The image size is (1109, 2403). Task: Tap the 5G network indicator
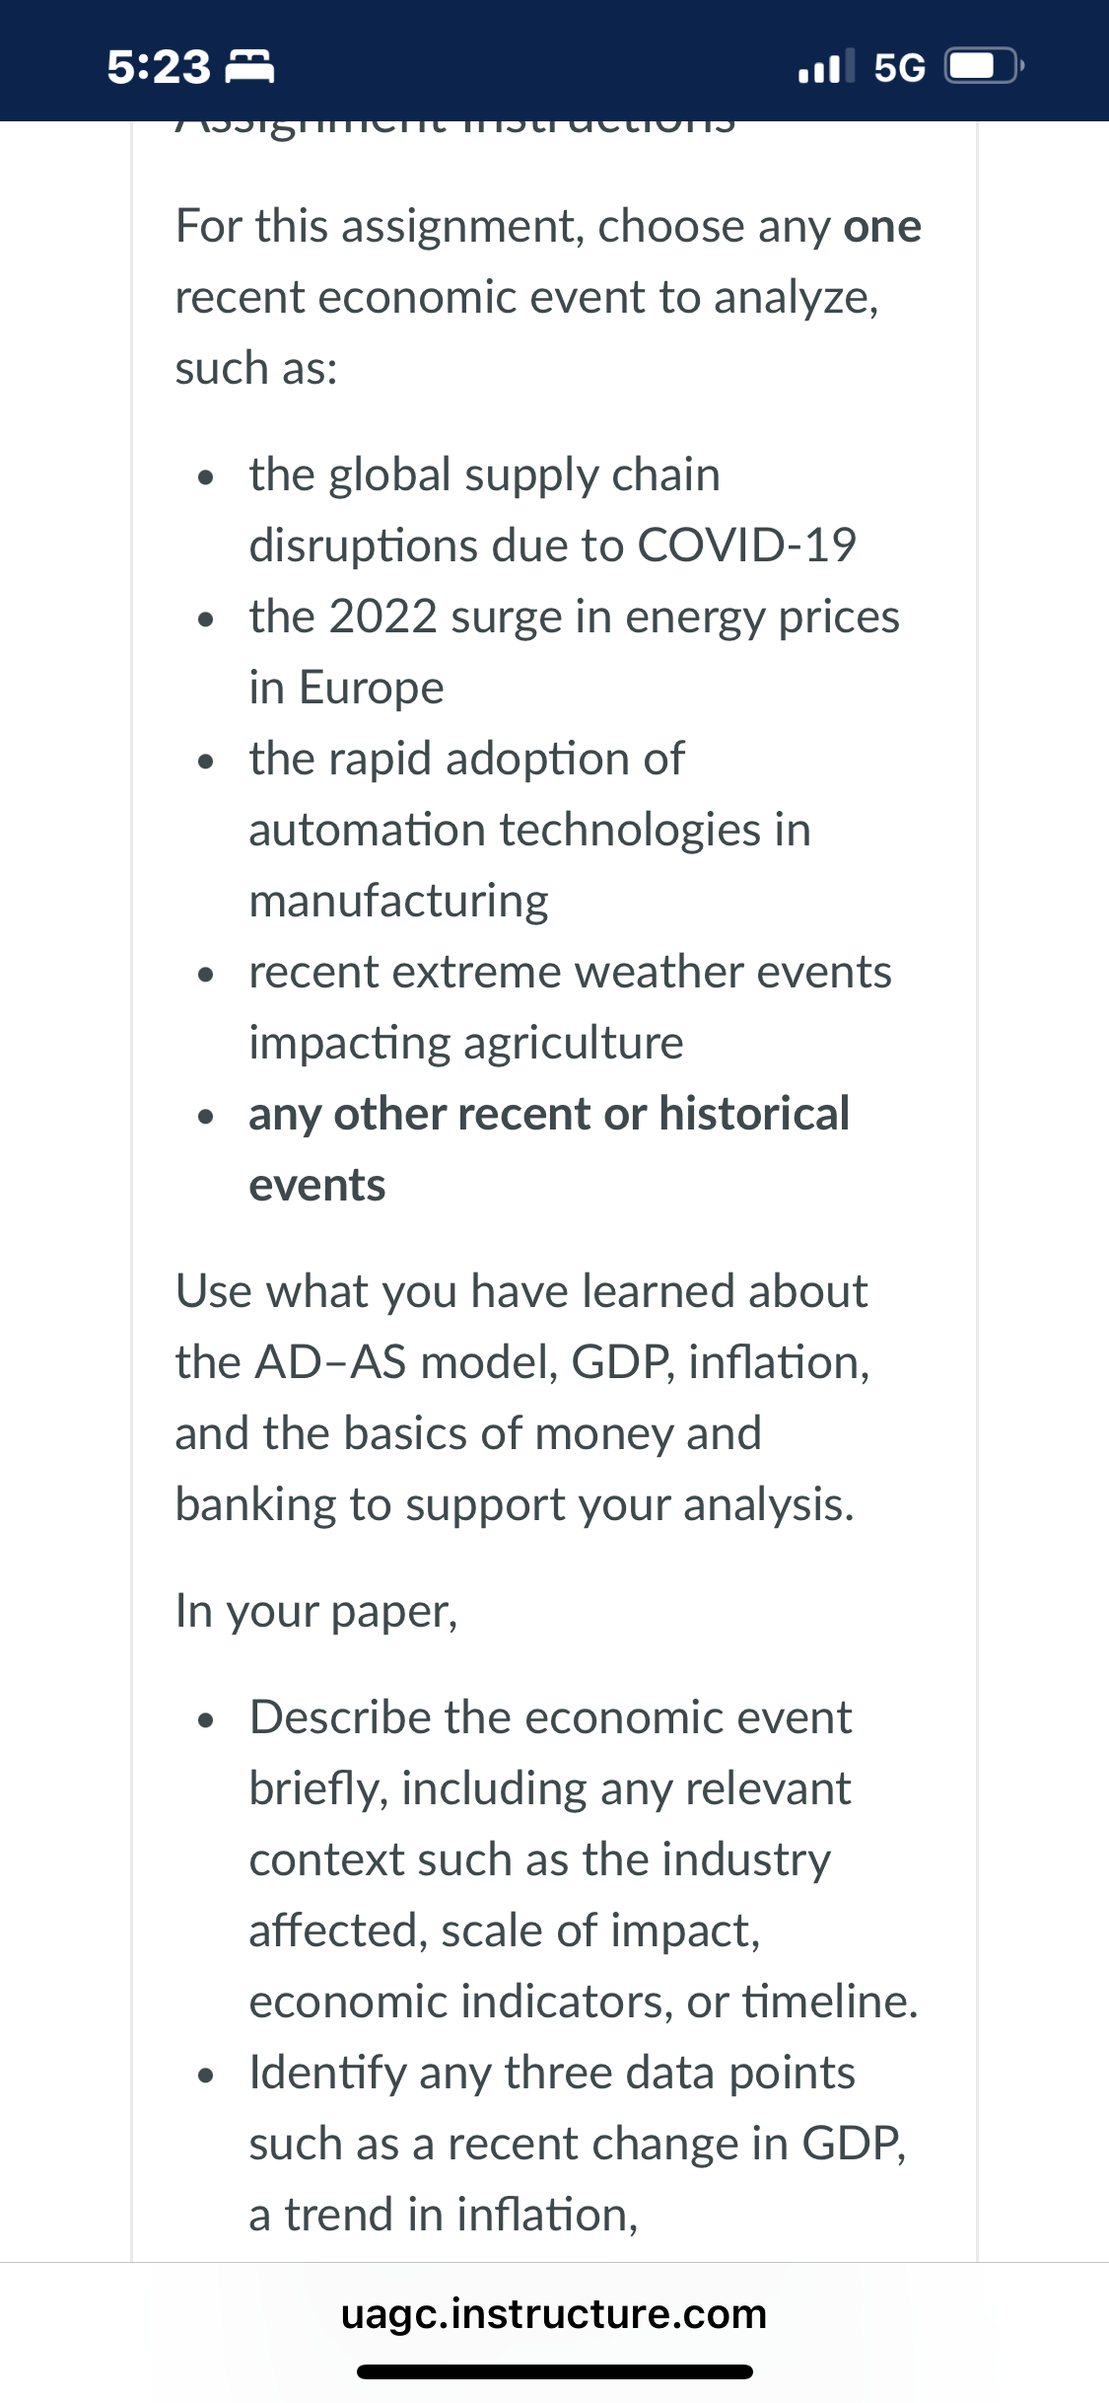(900, 68)
